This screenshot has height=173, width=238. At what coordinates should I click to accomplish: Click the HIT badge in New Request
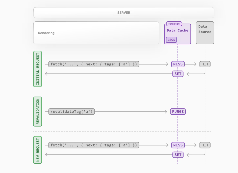(x=205, y=145)
